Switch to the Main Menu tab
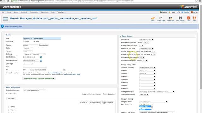 tap(11, 98)
